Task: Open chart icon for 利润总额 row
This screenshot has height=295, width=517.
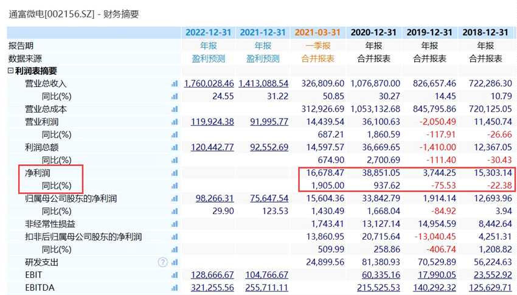Action: (175, 147)
